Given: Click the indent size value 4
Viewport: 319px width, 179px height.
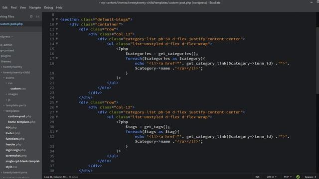Looking at the screenshot, I should (x=315, y=177).
